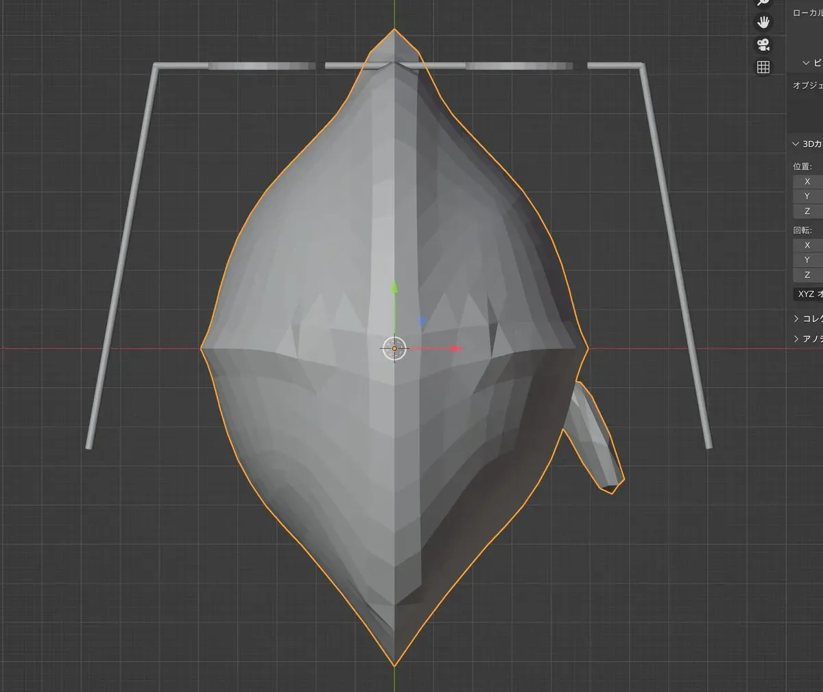Click the green Y-axis gizmo arrow
The image size is (823, 692).
394,288
